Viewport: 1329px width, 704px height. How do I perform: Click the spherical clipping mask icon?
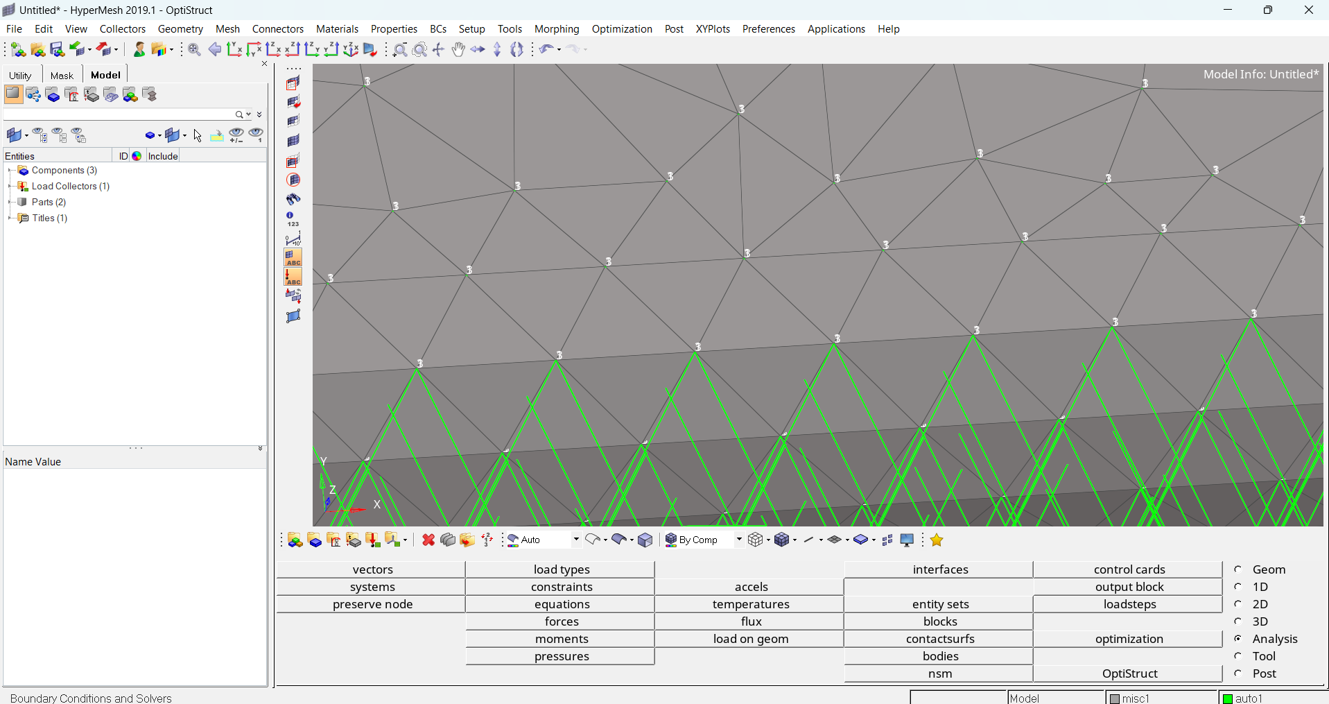tap(293, 180)
